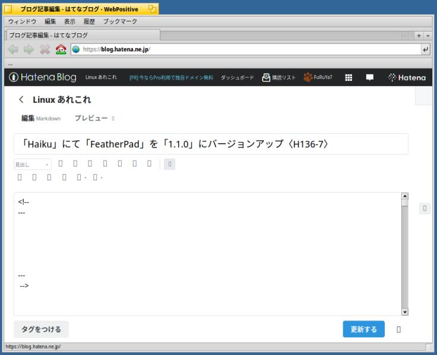Open the ブックマーク menu
Image resolution: width=437 pixels, height=355 pixels.
click(x=120, y=21)
